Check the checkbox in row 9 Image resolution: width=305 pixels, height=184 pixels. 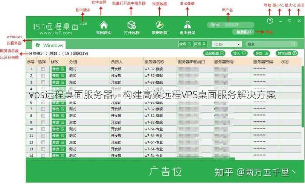click(43, 122)
